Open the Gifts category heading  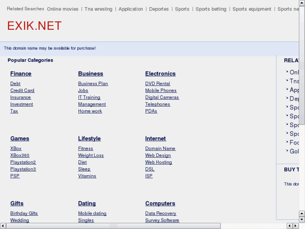tap(17, 203)
